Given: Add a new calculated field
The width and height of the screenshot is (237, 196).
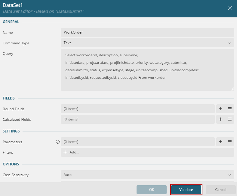Looking at the screenshot, I should pos(220,119).
